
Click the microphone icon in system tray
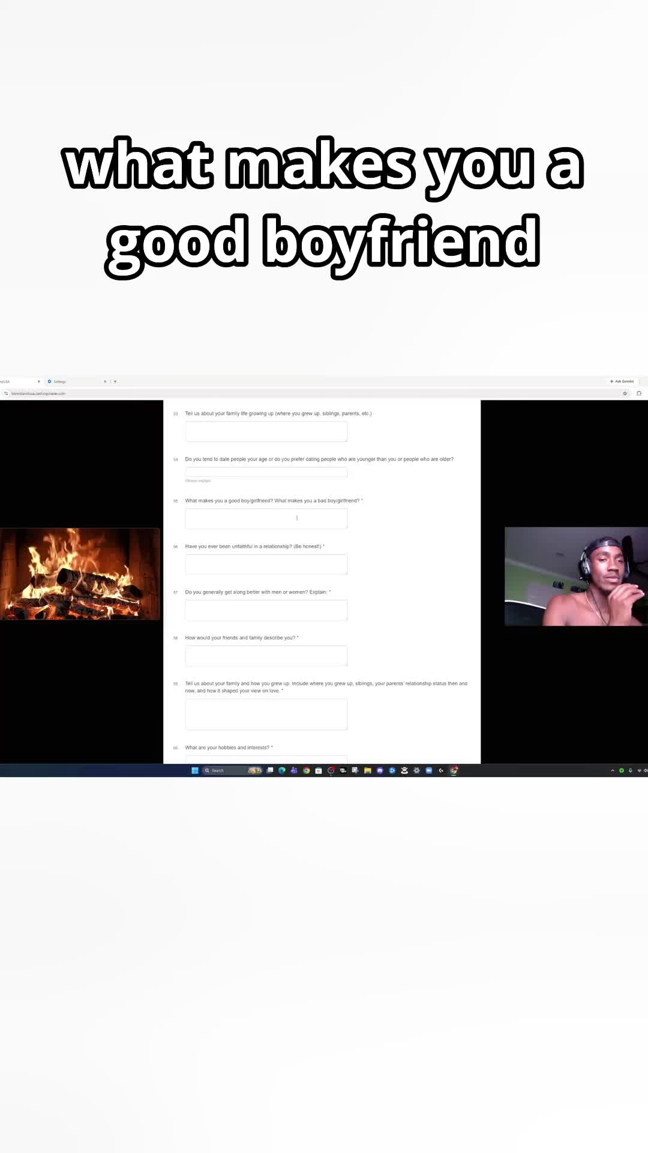tap(631, 770)
